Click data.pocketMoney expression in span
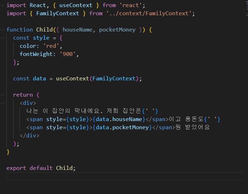 (x=122, y=127)
